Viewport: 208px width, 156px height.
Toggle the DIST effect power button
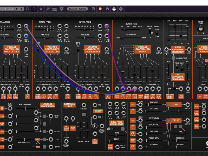(168, 105)
